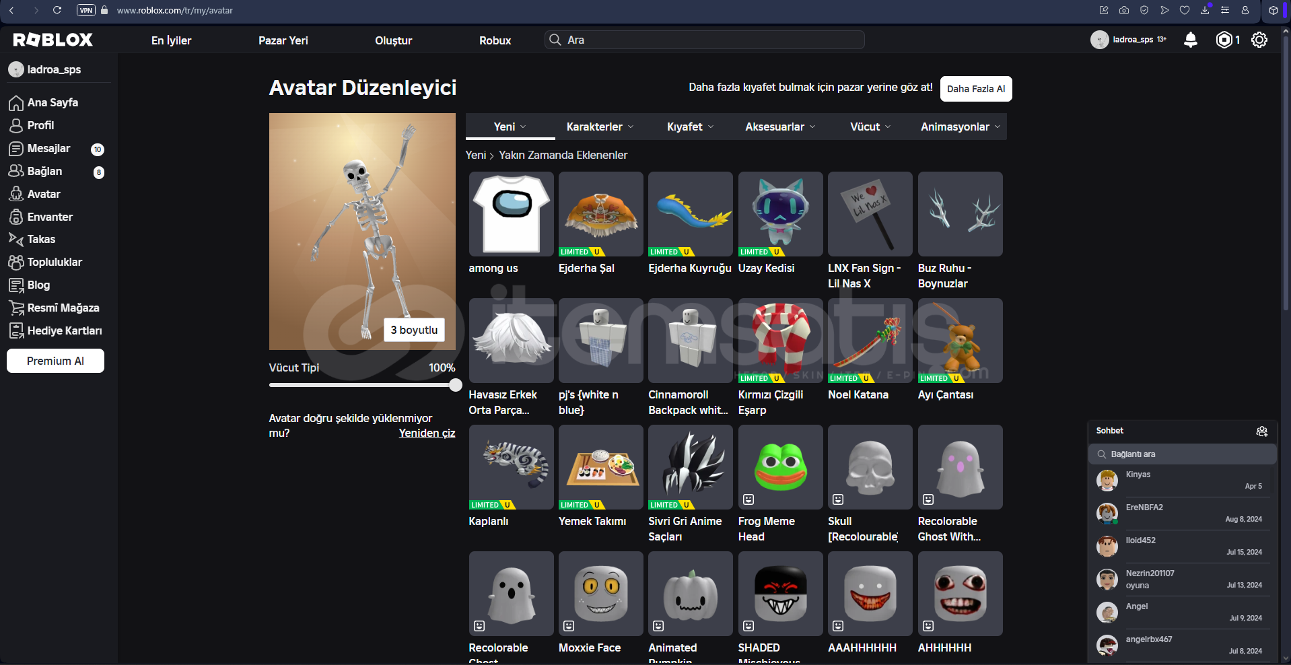This screenshot has height=665, width=1291.
Task: Expand the Vücut dropdown tab
Action: coord(870,127)
